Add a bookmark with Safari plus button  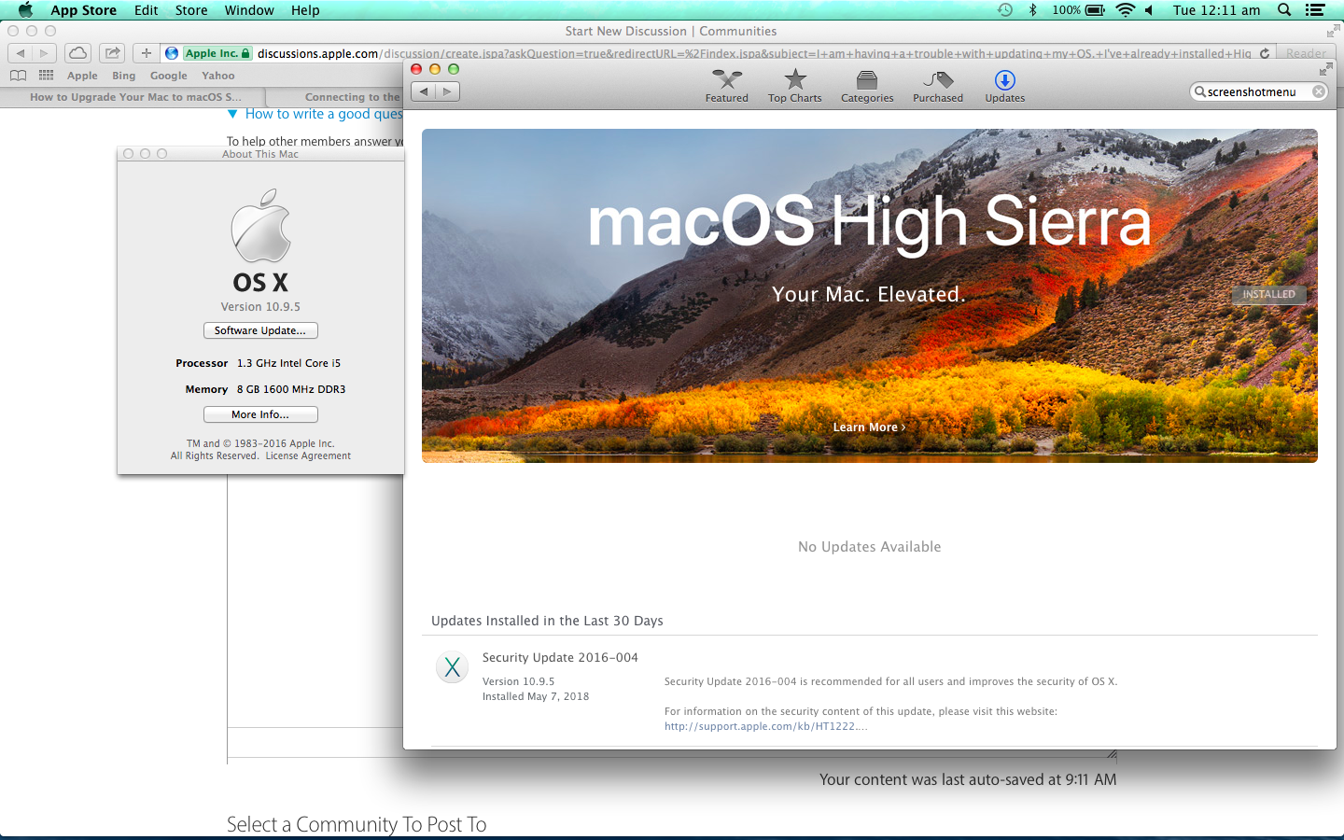tap(146, 53)
